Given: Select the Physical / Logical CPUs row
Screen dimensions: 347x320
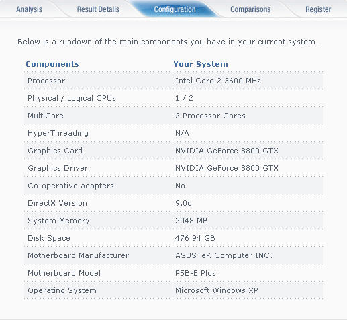Looking at the screenshot, I should click(x=174, y=98).
